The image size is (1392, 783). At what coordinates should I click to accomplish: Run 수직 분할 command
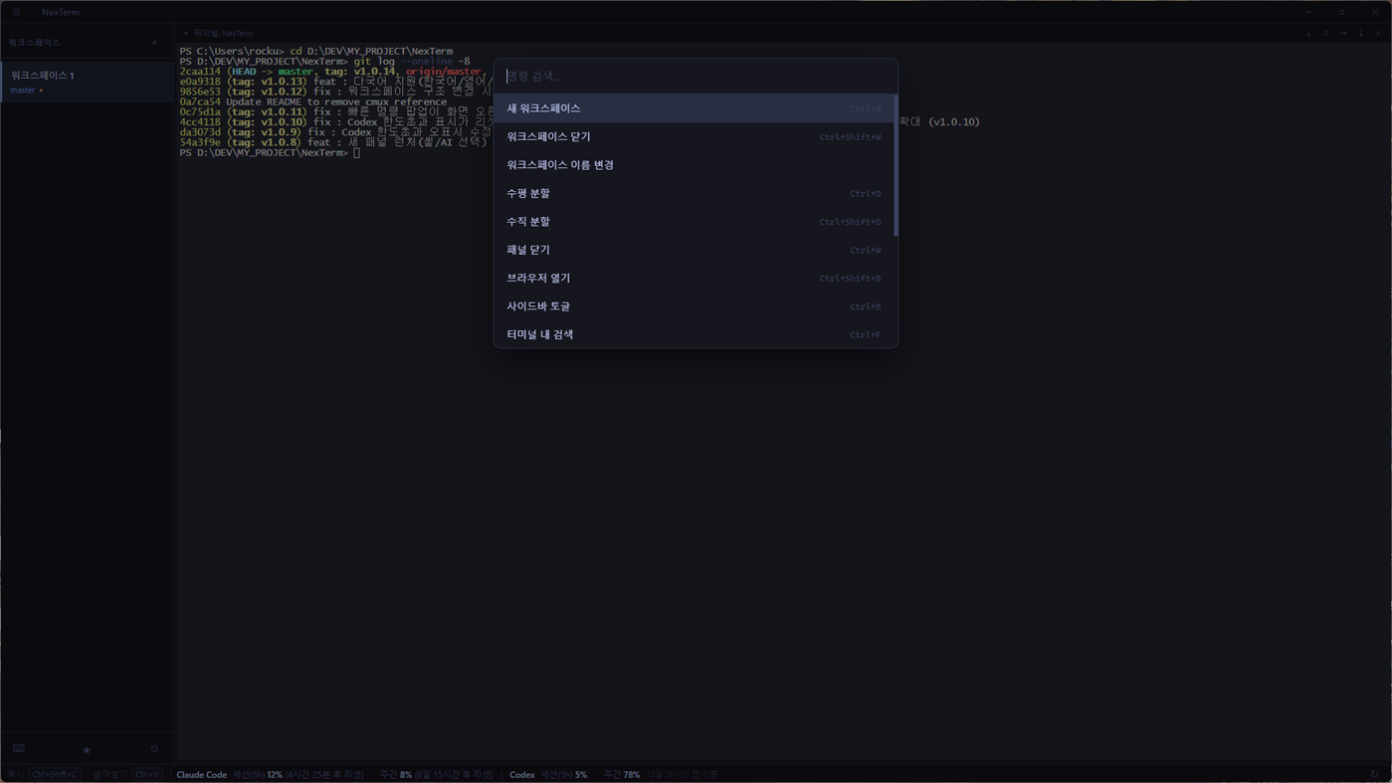click(x=694, y=222)
